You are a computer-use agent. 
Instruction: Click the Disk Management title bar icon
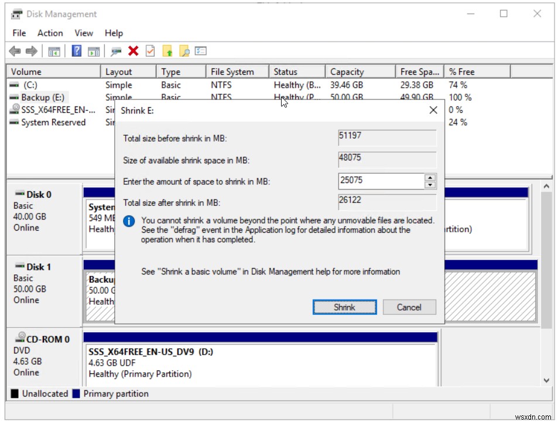click(16, 13)
